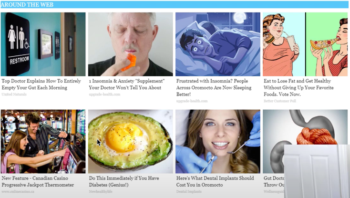This screenshot has width=350, height=198.
Task: Select the pop-art women eating pizza image
Action: (305, 44)
